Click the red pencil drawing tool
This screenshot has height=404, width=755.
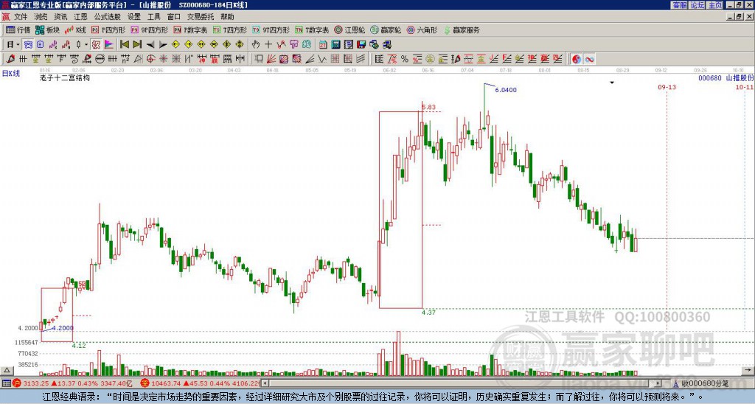click(10, 59)
